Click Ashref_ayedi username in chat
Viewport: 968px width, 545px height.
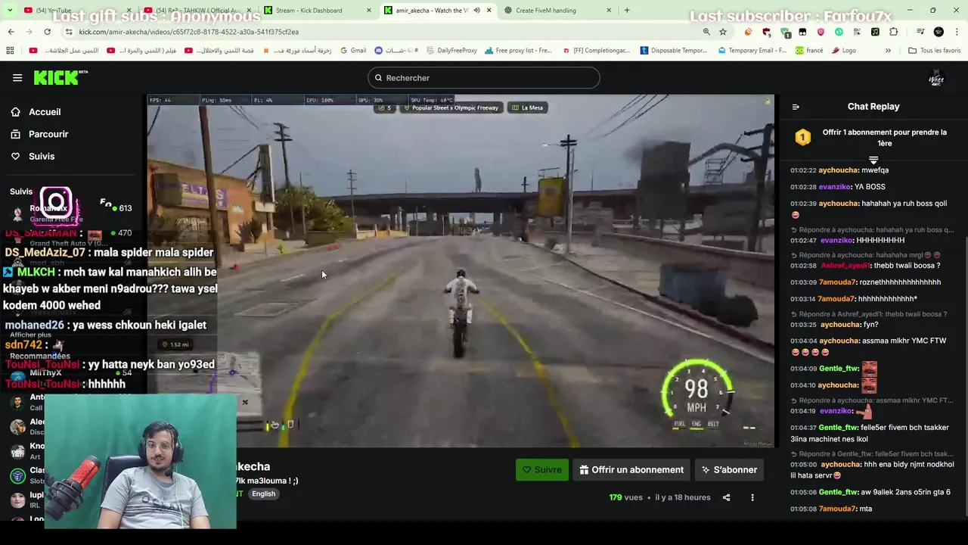tap(845, 266)
